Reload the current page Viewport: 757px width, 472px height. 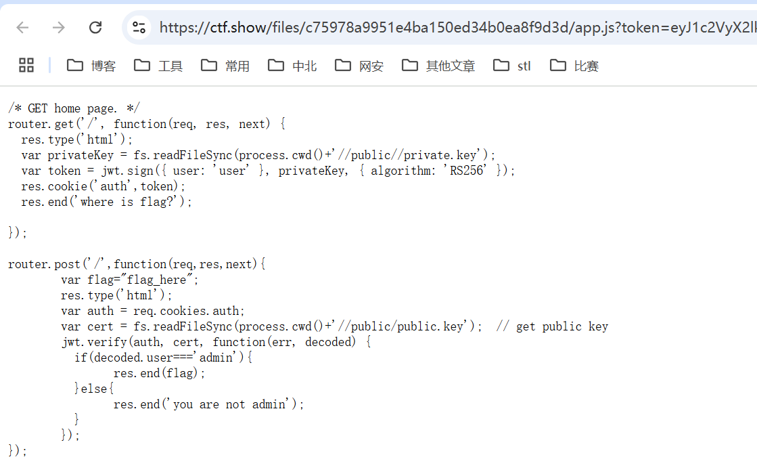tap(95, 28)
